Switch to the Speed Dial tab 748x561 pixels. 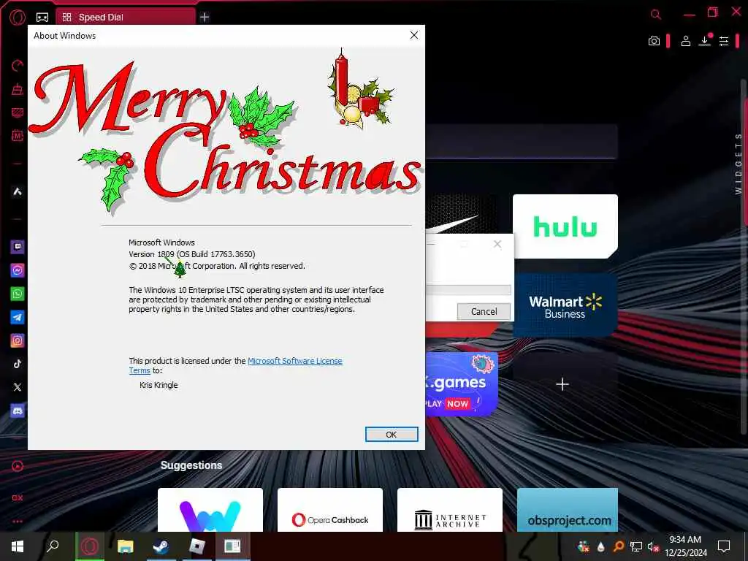[126, 18]
